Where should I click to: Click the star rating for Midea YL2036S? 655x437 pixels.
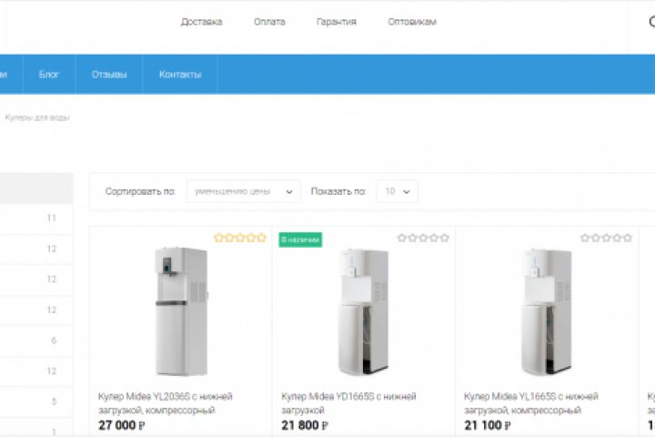[240, 239]
